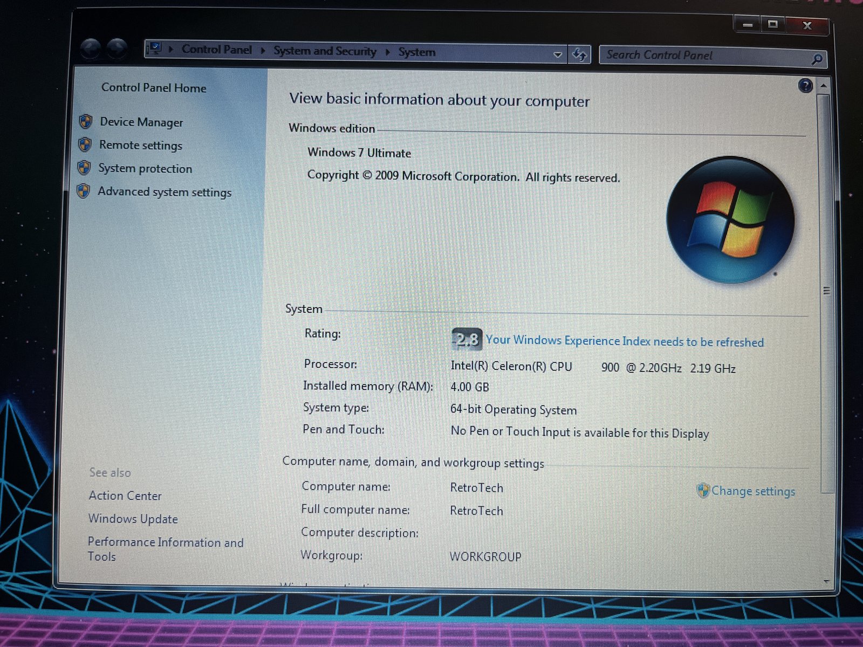The height and width of the screenshot is (647, 863).
Task: Open Remote settings link
Action: [x=141, y=146]
